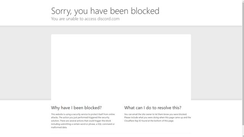Click the word 'blocked' in the main title
Viewport: 244px width, 137px height.
click(x=145, y=11)
